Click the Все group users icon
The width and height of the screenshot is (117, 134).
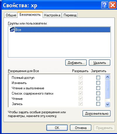coord(12,29)
